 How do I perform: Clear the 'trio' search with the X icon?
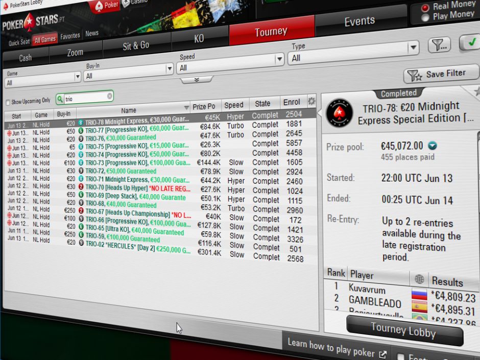(x=110, y=97)
